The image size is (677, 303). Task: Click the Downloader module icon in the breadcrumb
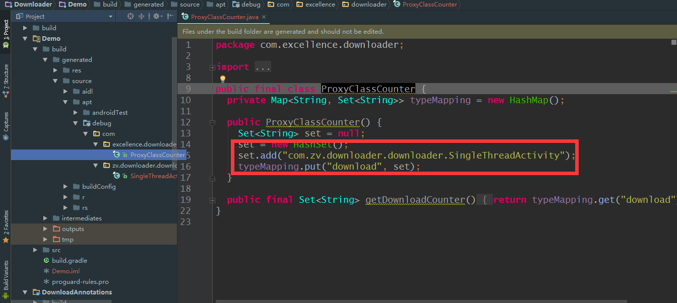8,4
